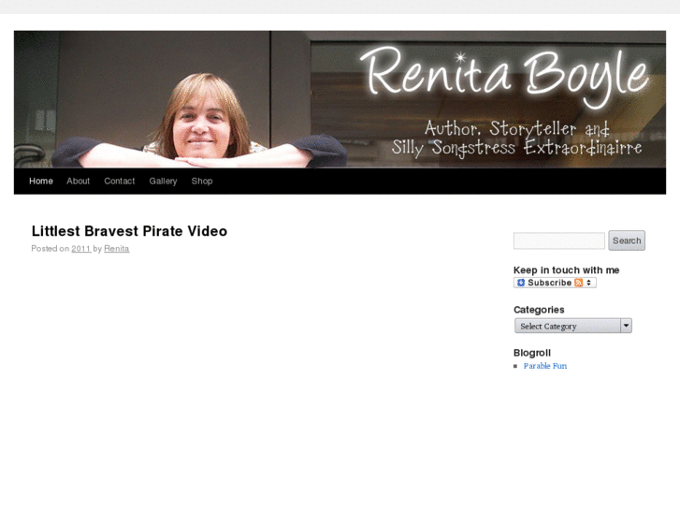Open the Littlest Bravest Pirate Video post title

pos(129,231)
